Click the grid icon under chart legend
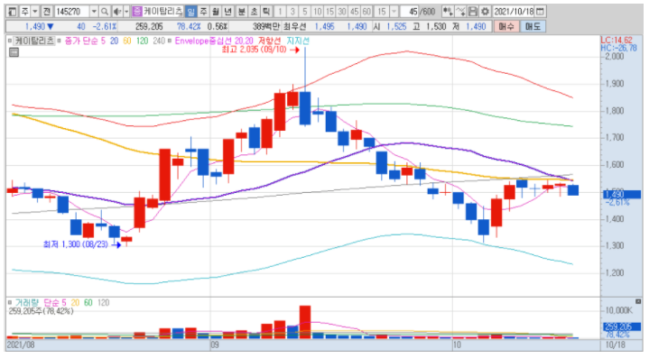 point(14,52)
